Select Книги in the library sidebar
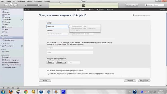167x94 pixels. click(6, 25)
